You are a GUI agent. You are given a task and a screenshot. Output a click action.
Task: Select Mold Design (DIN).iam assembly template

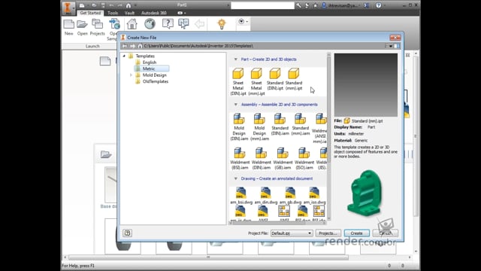click(x=239, y=126)
